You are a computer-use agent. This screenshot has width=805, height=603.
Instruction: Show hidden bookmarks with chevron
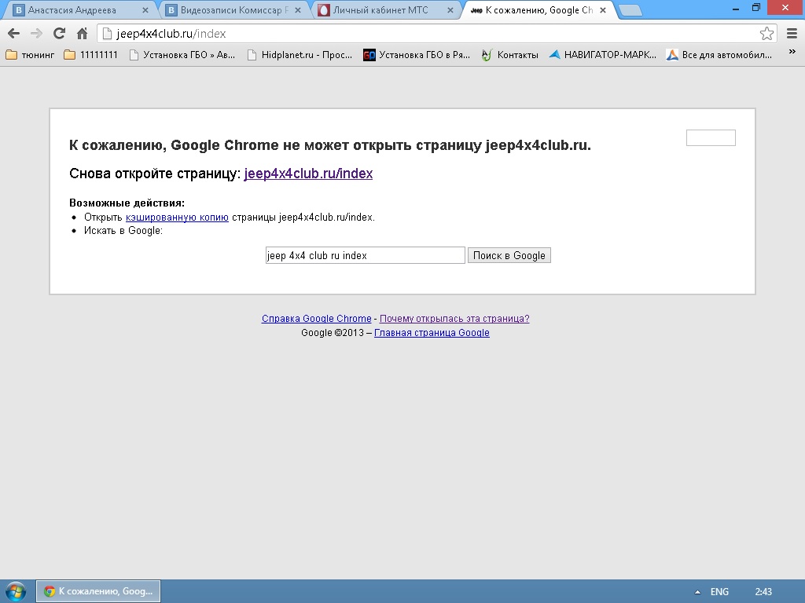792,52
